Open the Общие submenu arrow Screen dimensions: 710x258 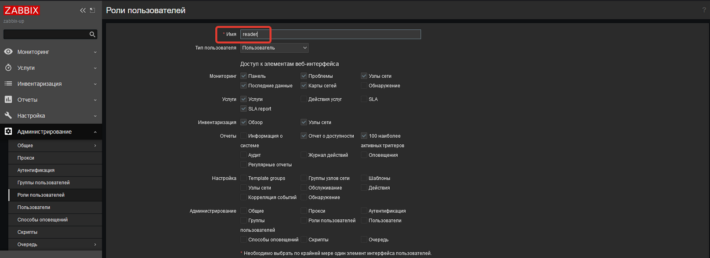95,146
